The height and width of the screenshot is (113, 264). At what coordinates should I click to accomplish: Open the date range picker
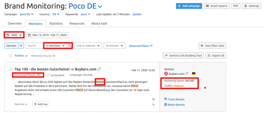pyautogui.click(x=47, y=35)
